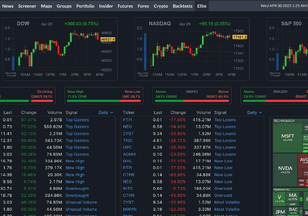Expand the Daily dropdown above the Top Losers table
This screenshot has width=308, height=216.
pyautogui.click(x=254, y=113)
